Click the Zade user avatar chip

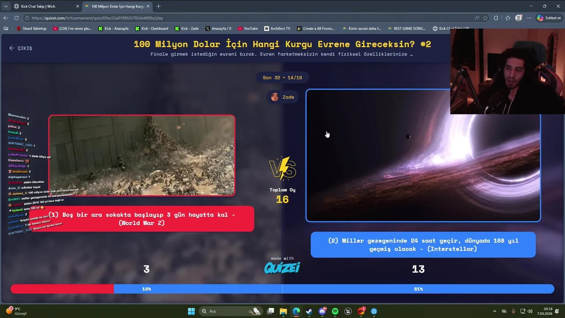[x=282, y=97]
